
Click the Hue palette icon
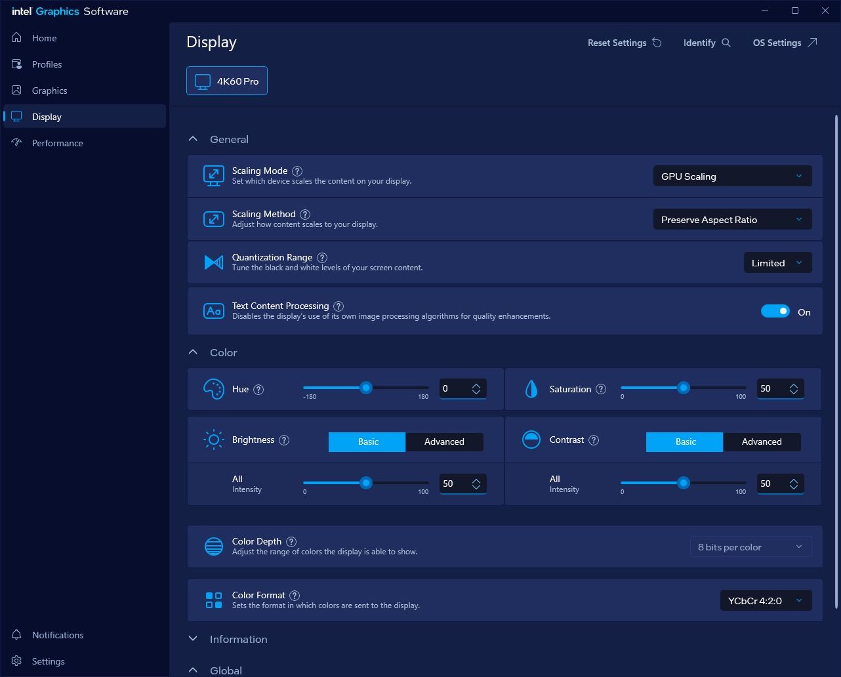[x=214, y=389]
